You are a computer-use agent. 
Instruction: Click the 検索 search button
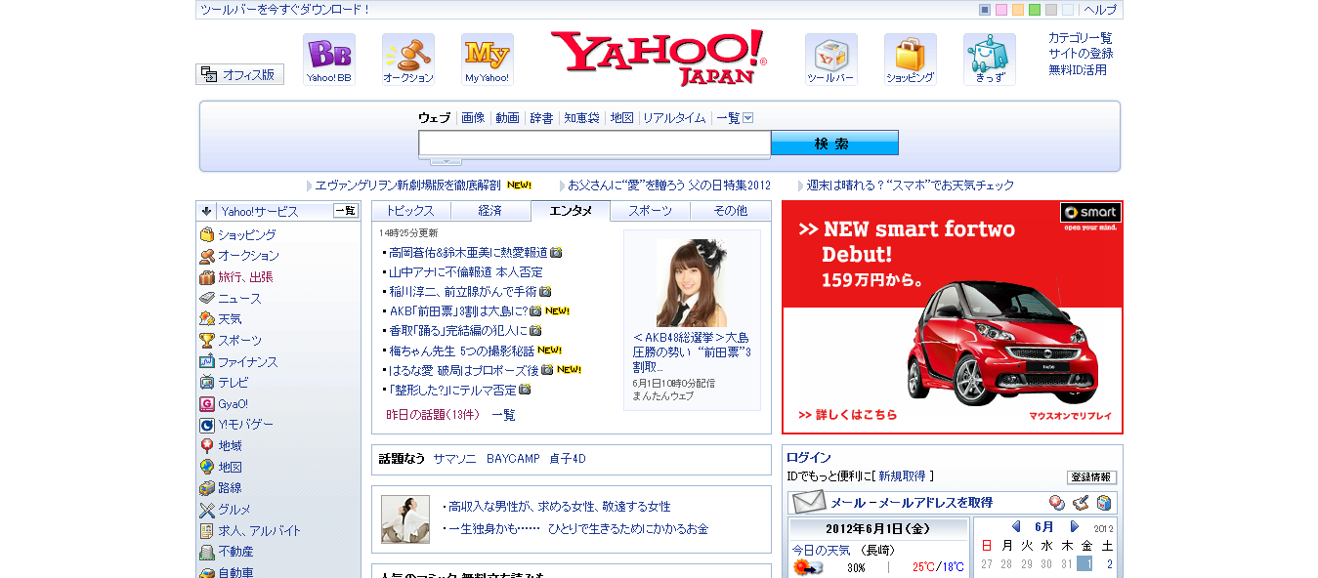pyautogui.click(x=834, y=144)
